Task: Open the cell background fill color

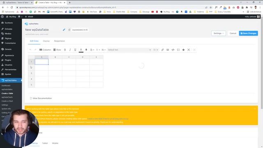Action: [86, 50]
